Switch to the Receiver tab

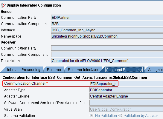click(x=54, y=70)
